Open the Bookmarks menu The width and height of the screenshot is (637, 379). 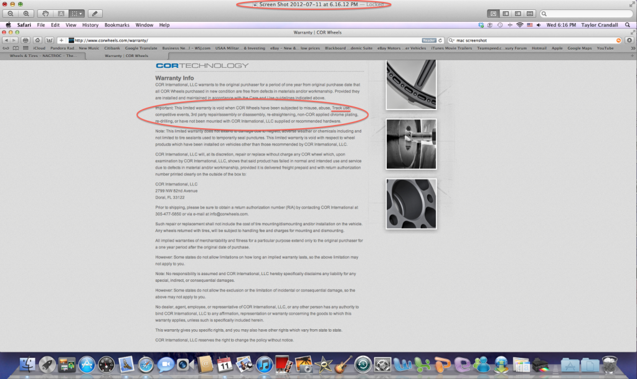pyautogui.click(x=117, y=25)
